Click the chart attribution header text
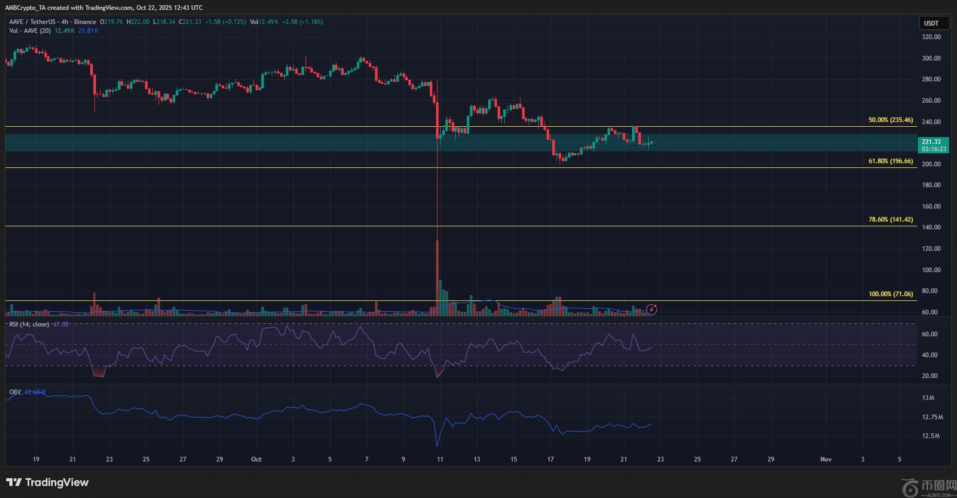Viewport: 957px width, 498px height. pos(104,7)
